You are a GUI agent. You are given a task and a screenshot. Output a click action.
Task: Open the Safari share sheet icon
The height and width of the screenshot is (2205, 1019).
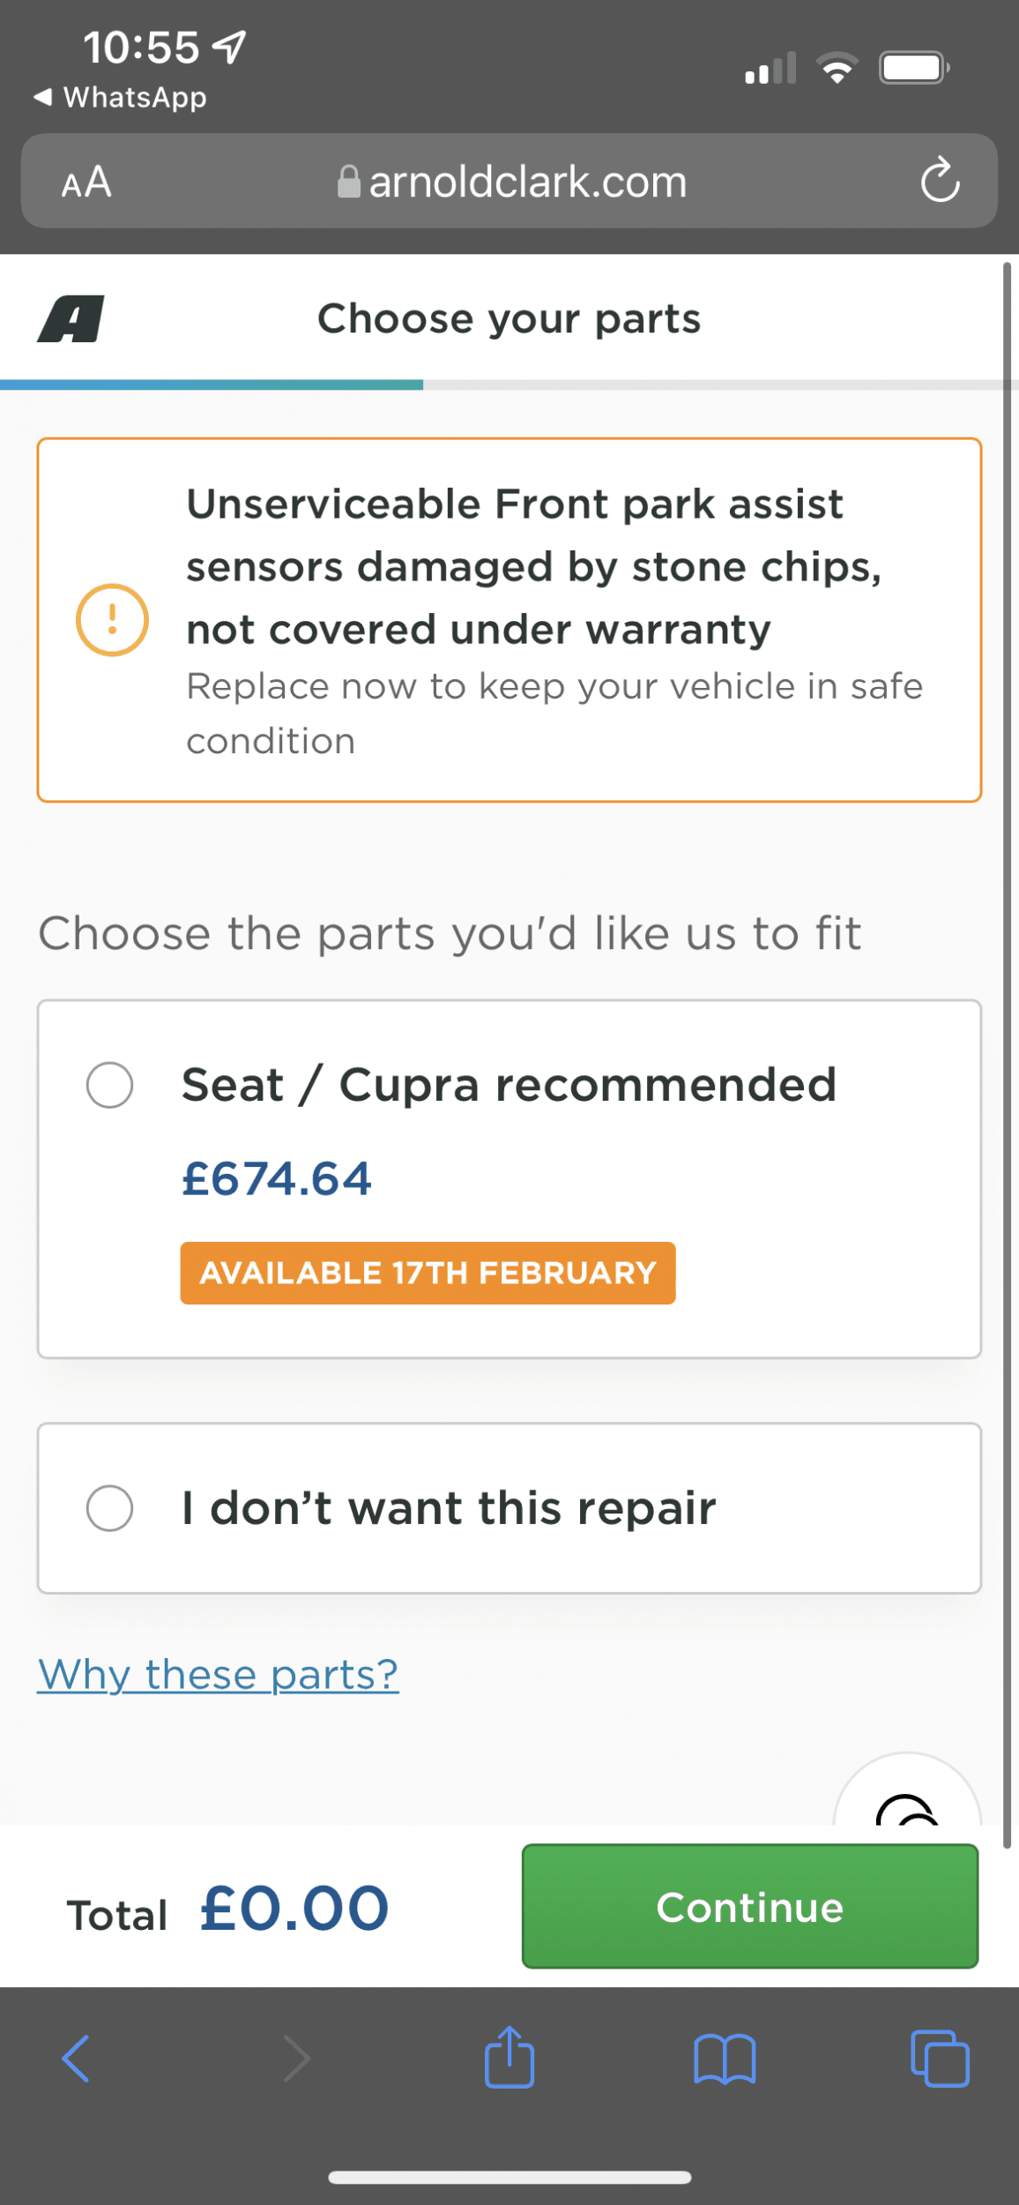[x=509, y=2057]
